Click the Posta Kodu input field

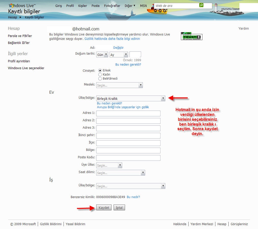click(128, 158)
